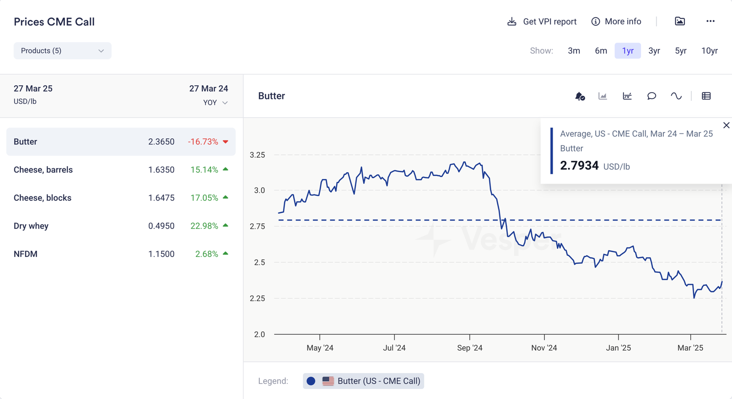Switch to the 6m time range

pyautogui.click(x=601, y=51)
